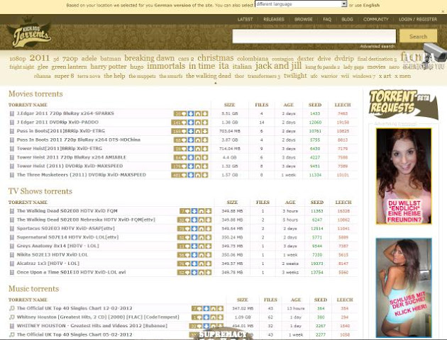Click the 'harry potter' tag
The width and height of the screenshot is (447, 340).
point(109,67)
